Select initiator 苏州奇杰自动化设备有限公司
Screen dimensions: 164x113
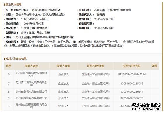pos(32,84)
